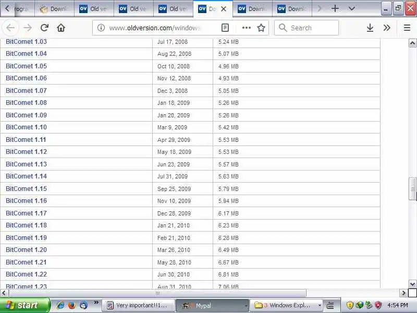Close the active tab
This screenshot has height=313, width=417.
coord(224,9)
